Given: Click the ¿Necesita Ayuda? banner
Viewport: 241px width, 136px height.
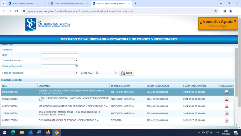Looking at the screenshot, I should (218, 23).
